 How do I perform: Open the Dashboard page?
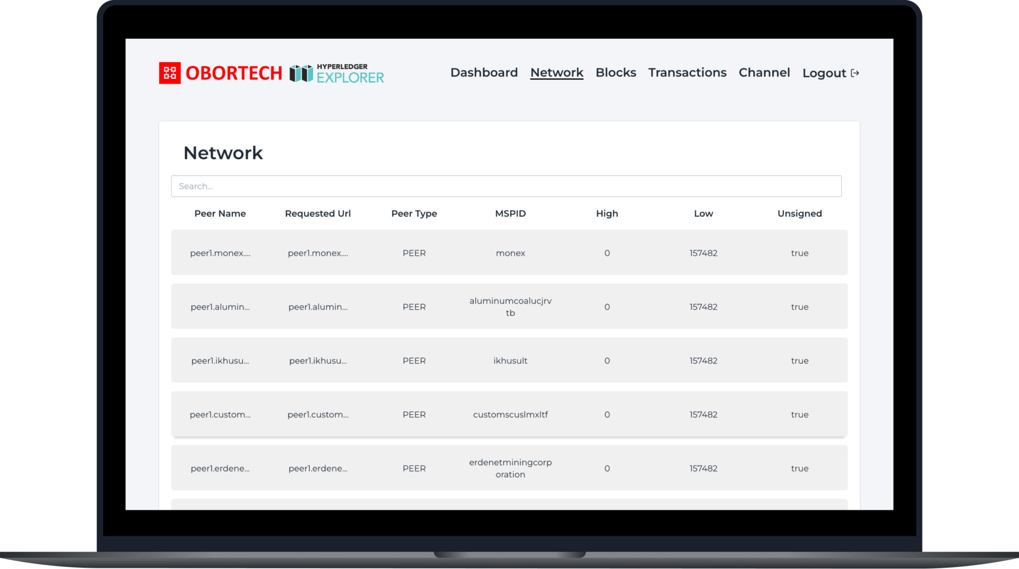[x=484, y=73]
